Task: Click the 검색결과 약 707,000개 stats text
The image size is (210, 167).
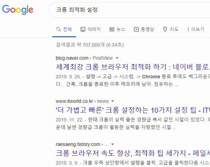Action: pyautogui.click(x=90, y=45)
